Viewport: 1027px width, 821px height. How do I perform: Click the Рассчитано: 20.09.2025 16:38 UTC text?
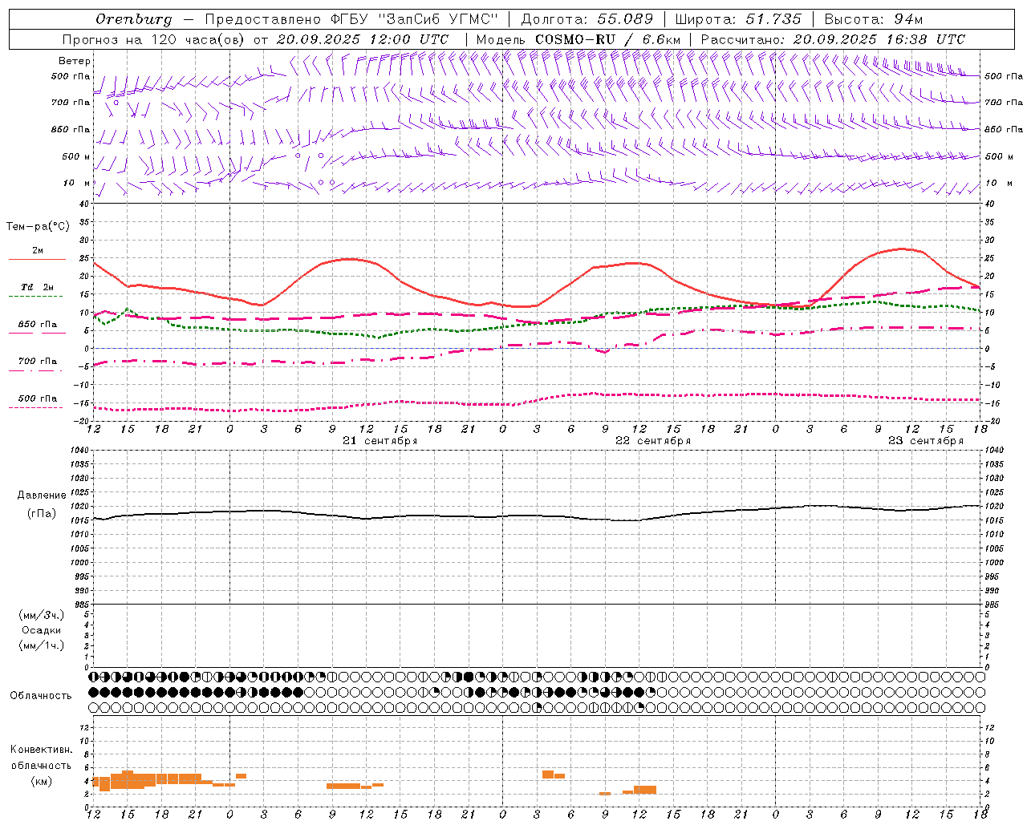click(x=833, y=39)
